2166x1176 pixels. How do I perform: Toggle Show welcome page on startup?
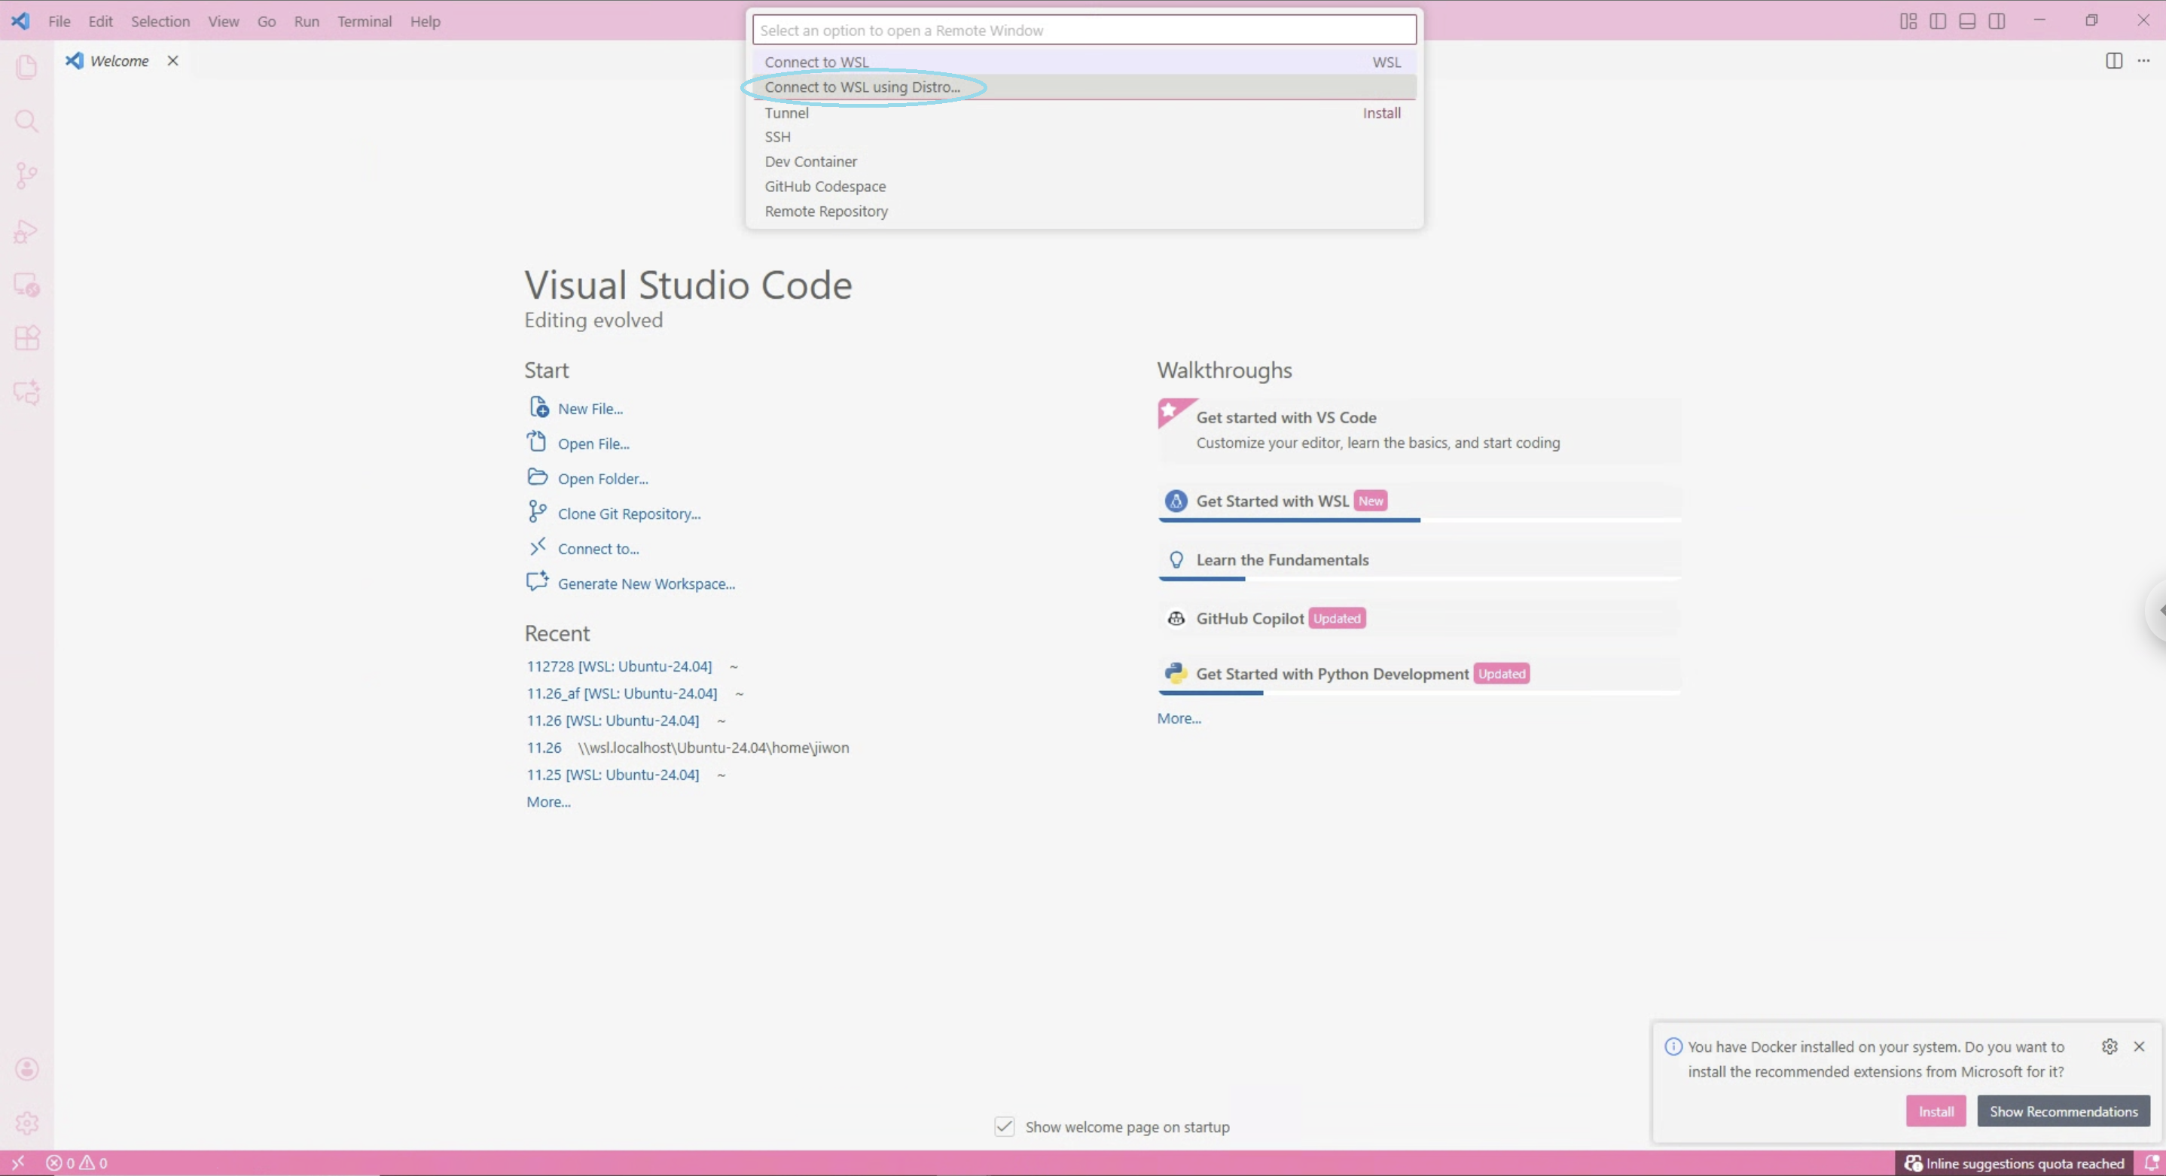click(x=1004, y=1126)
